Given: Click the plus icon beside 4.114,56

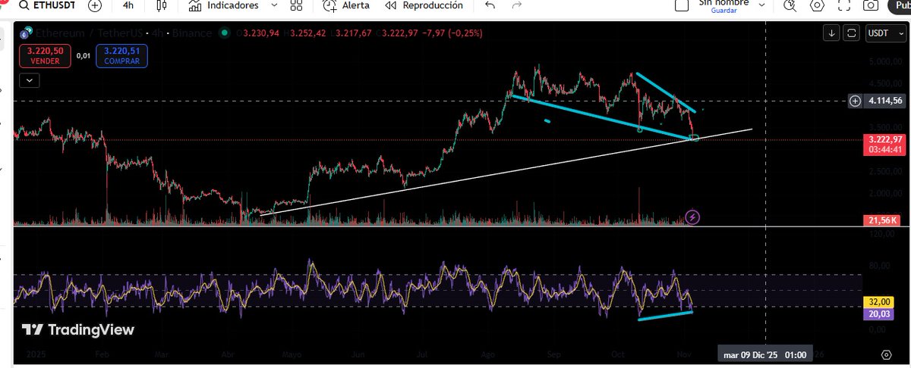Looking at the screenshot, I should coord(855,100).
